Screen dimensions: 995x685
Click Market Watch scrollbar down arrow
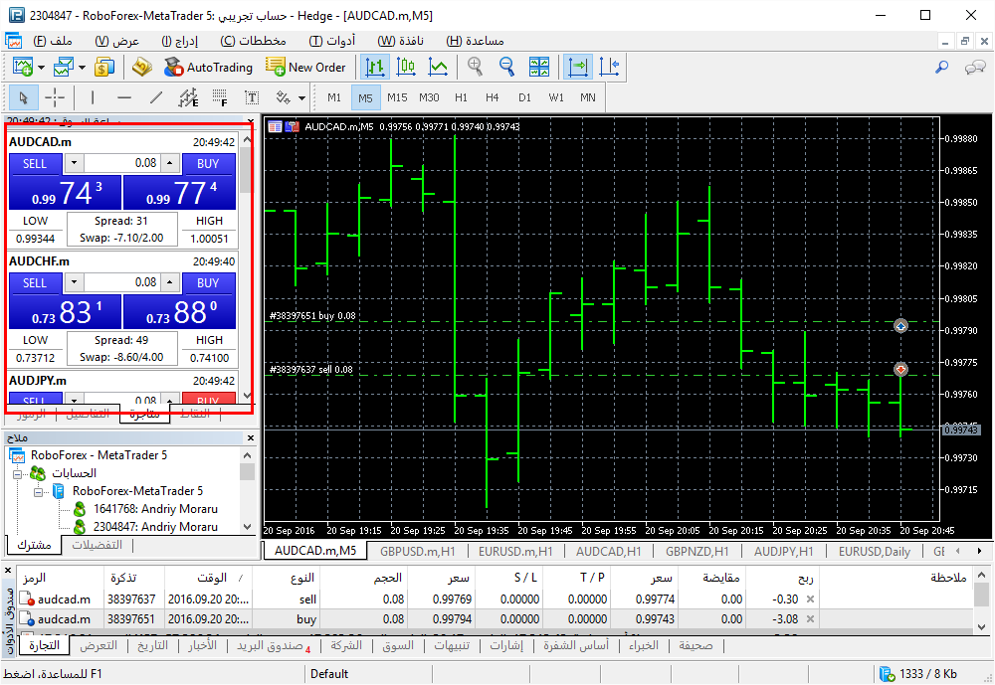coord(248,396)
